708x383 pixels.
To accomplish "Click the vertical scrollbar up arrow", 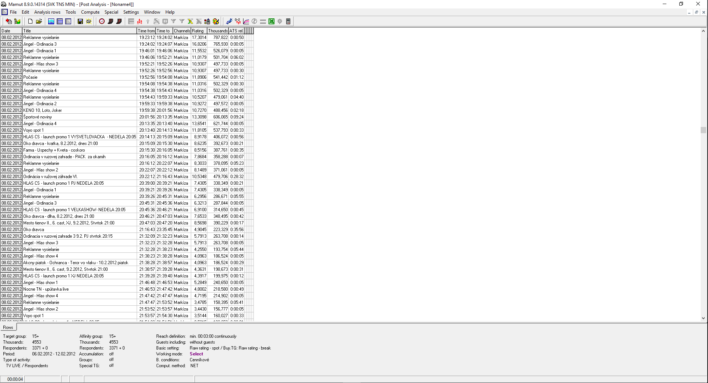I will click(x=703, y=31).
